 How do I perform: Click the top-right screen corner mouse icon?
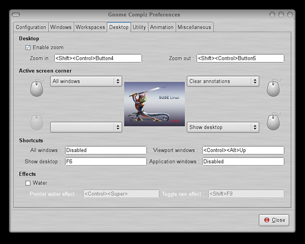[x=273, y=88]
